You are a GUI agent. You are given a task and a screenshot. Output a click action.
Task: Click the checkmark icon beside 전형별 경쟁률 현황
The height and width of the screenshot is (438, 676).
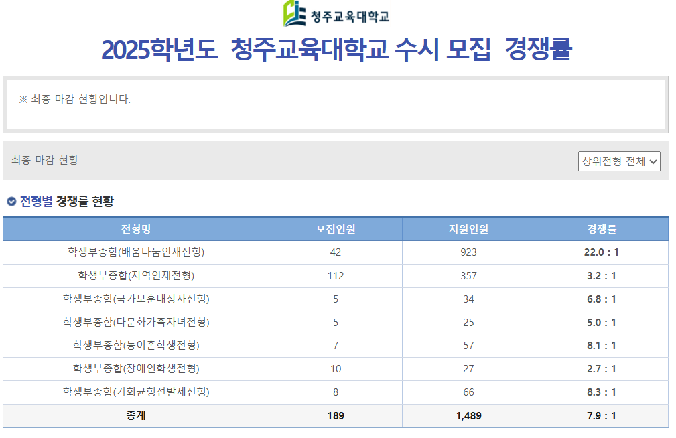11,202
